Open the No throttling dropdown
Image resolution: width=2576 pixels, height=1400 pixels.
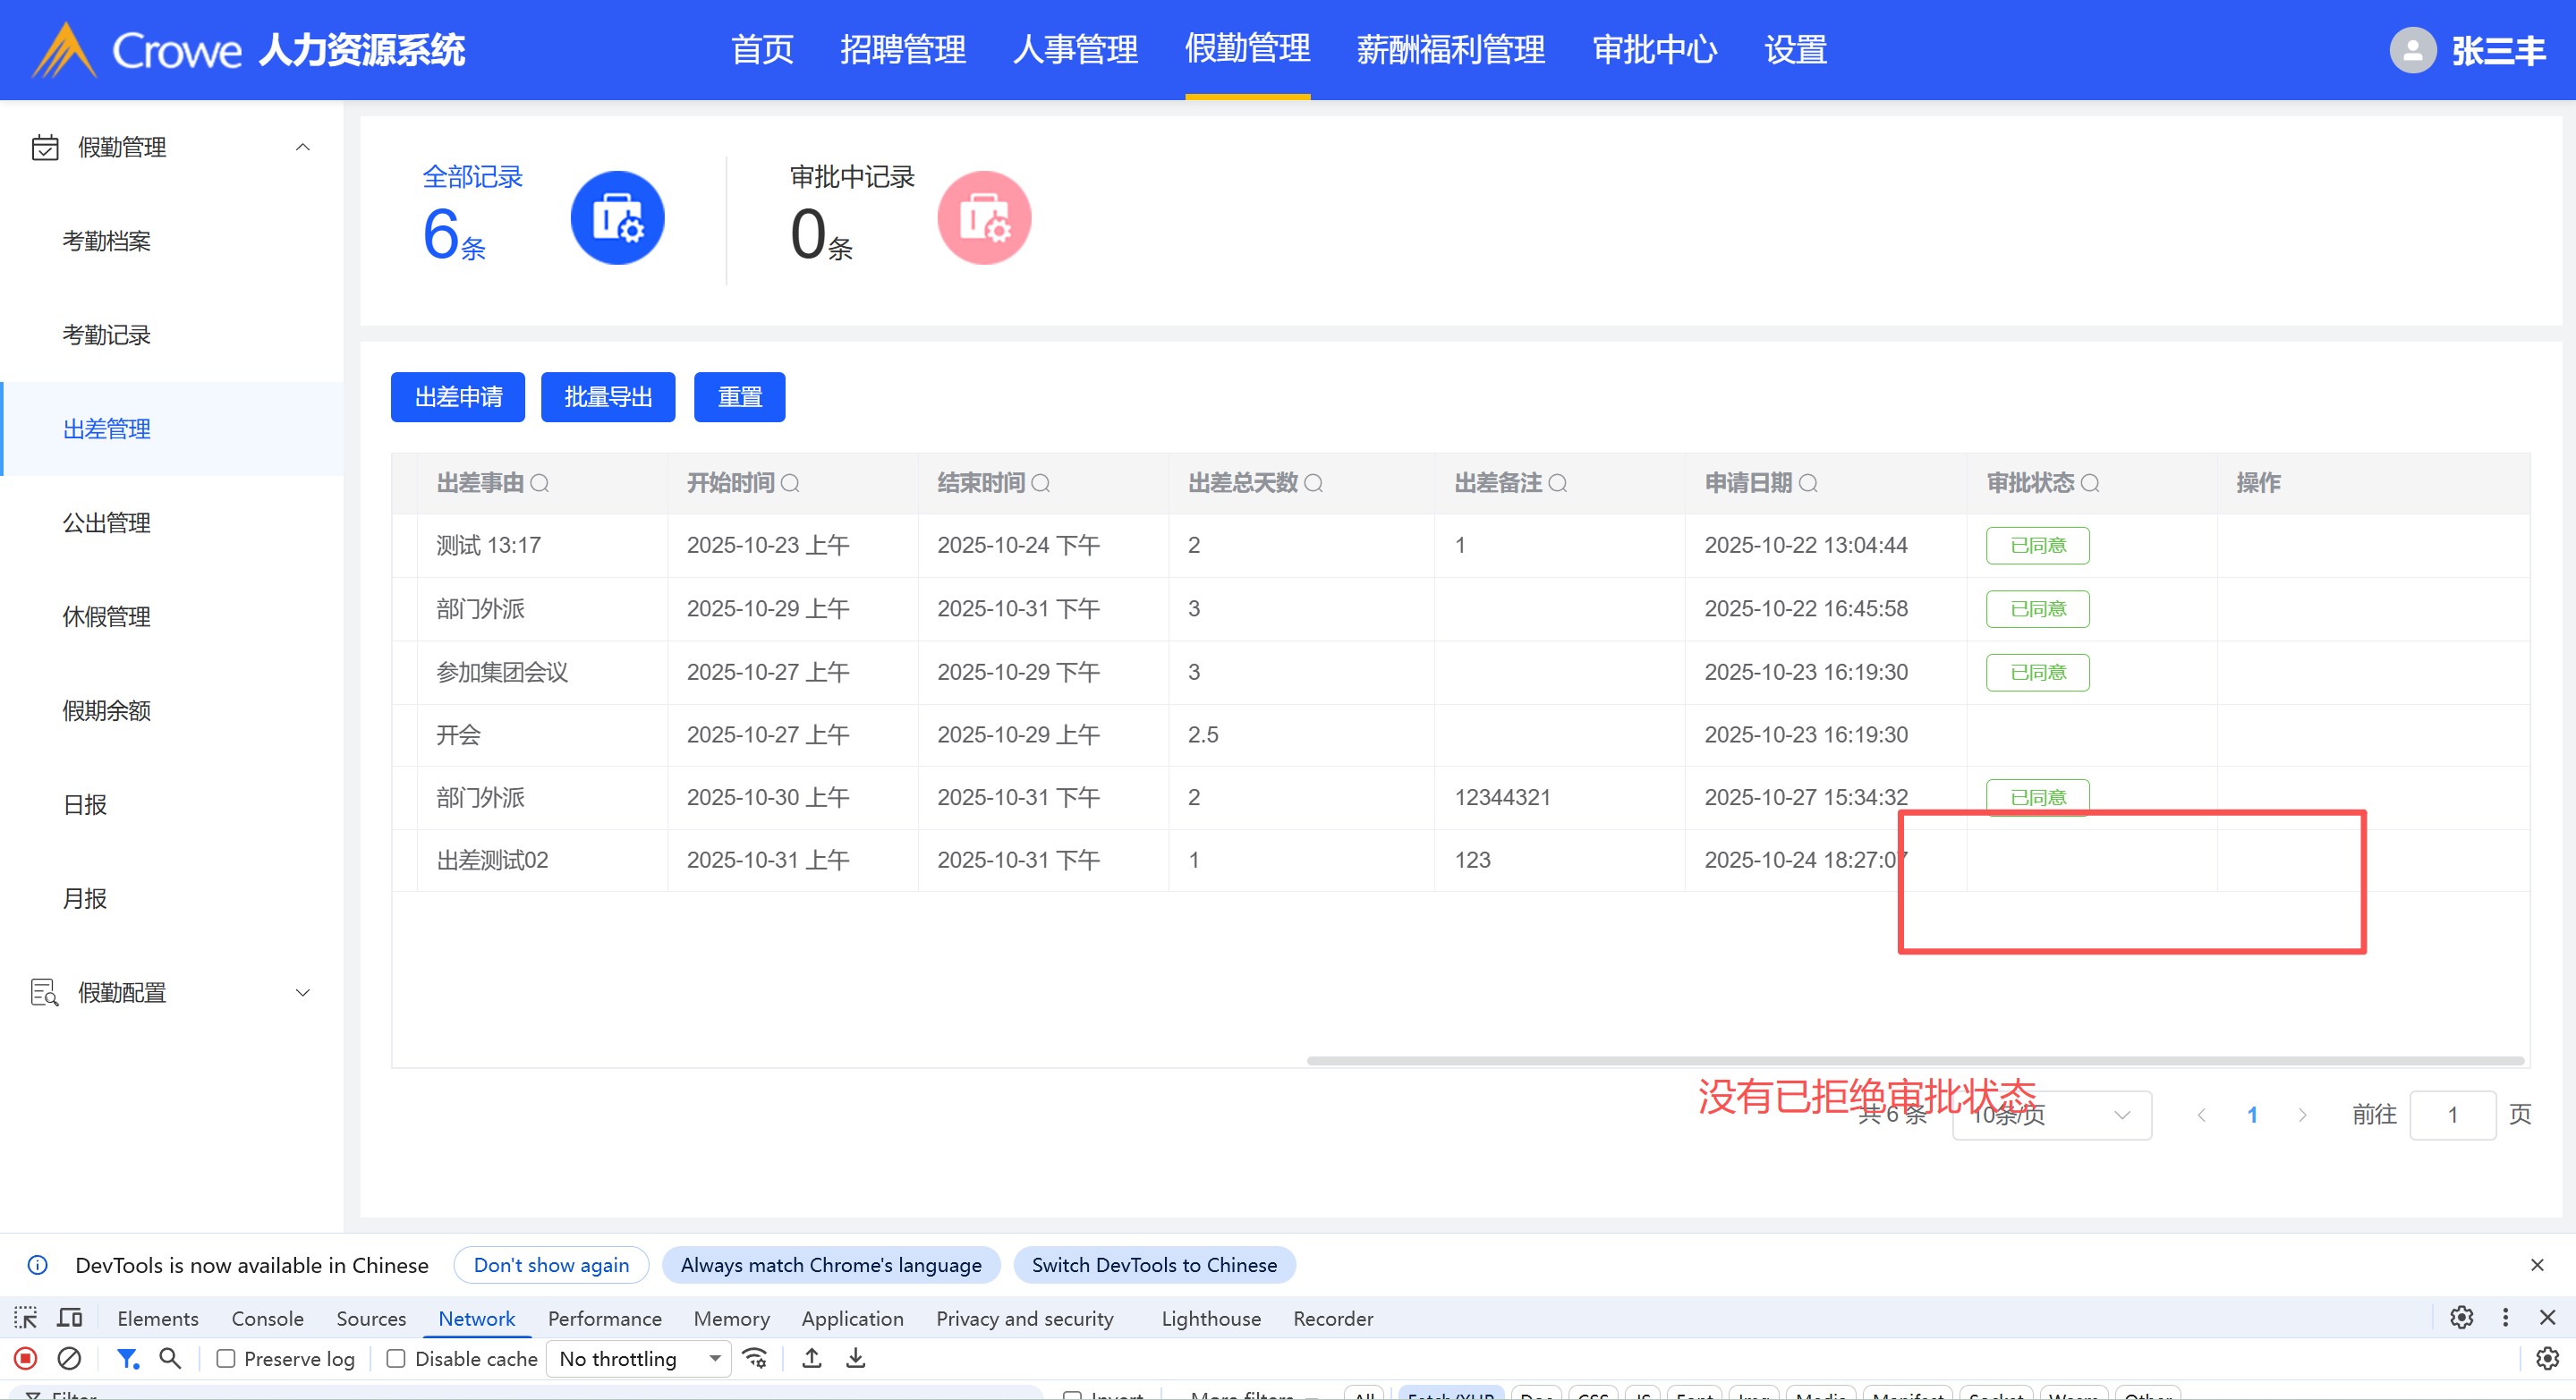coord(640,1358)
